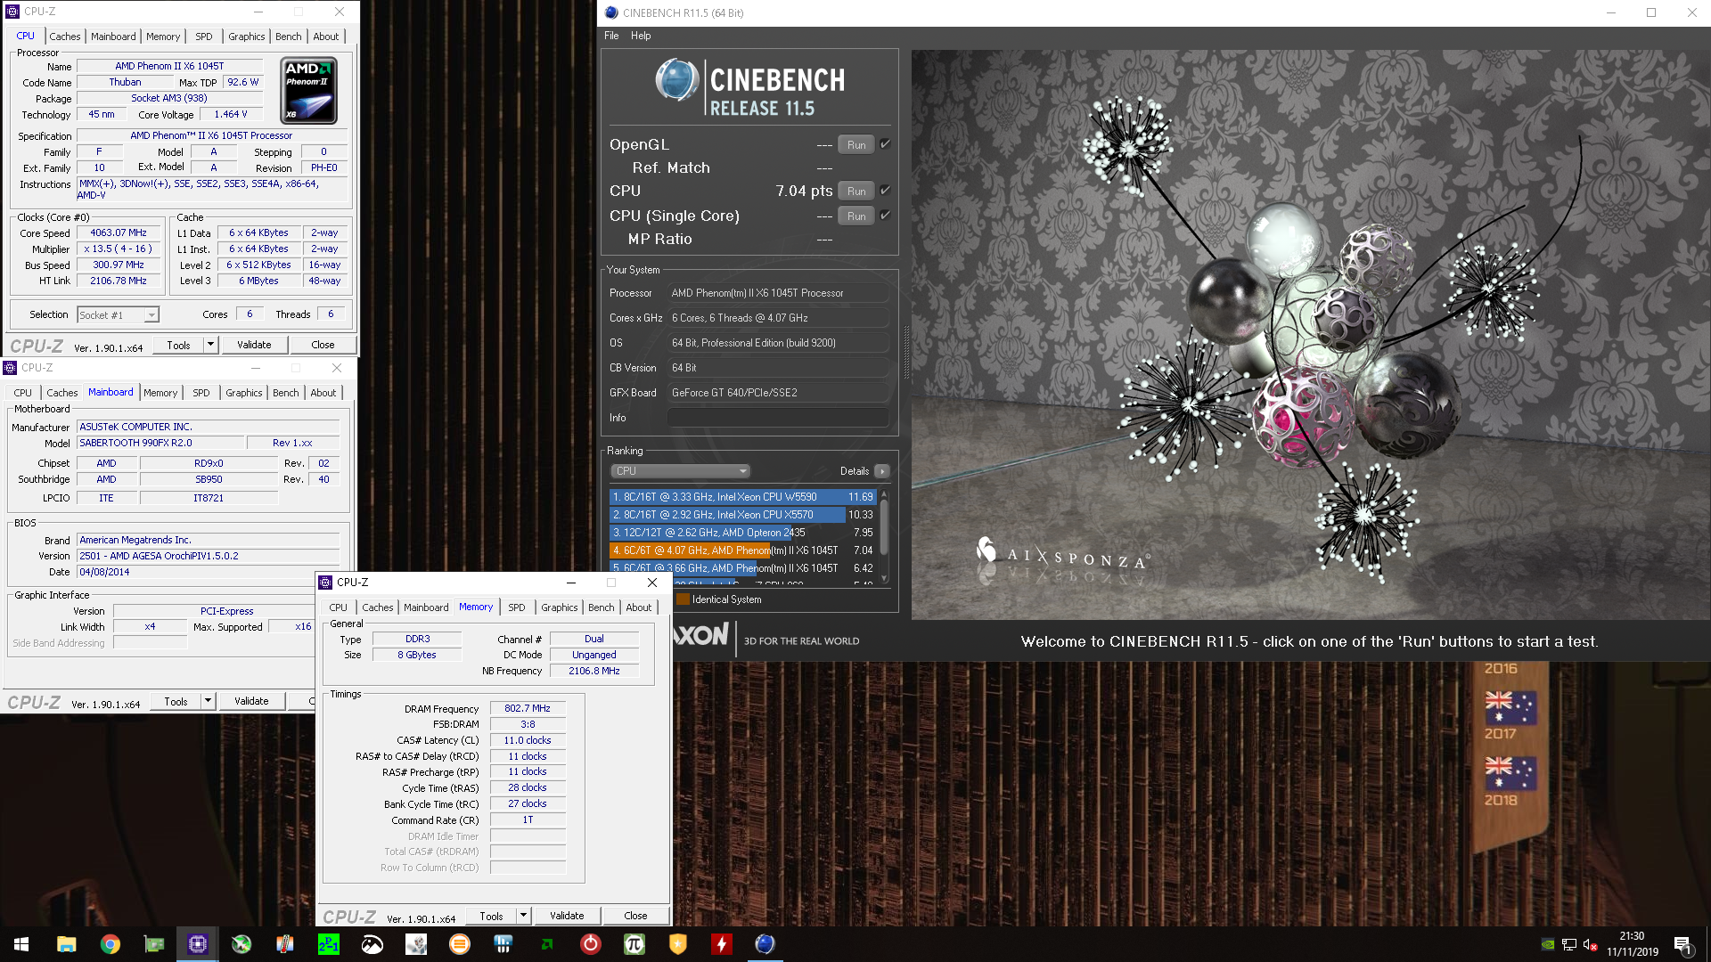Open the taskbar clock showing 21:30
This screenshot has height=962, width=1711.
(x=1633, y=944)
